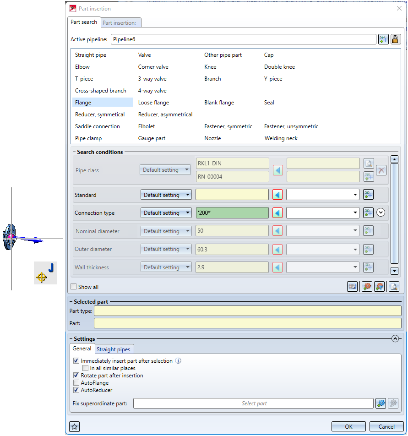The height and width of the screenshot is (436, 408).
Task: Open the General settings tab
Action: (x=82, y=349)
